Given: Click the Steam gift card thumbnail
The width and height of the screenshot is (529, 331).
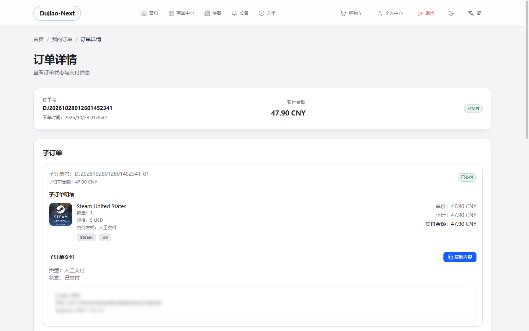Looking at the screenshot, I should tap(61, 214).
